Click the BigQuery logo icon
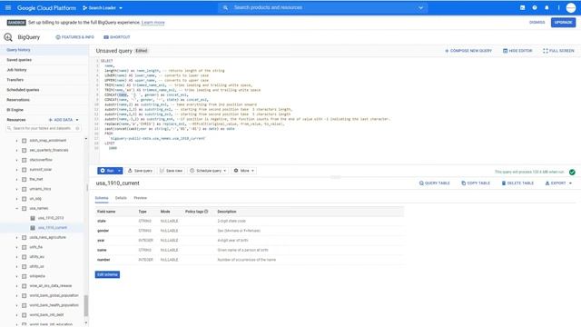This screenshot has height=327, width=581. click(8, 37)
